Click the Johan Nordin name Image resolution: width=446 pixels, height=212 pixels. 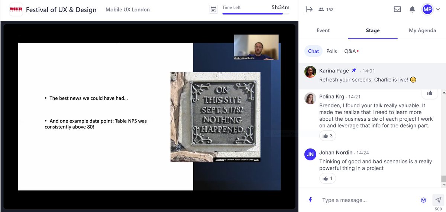click(x=336, y=153)
